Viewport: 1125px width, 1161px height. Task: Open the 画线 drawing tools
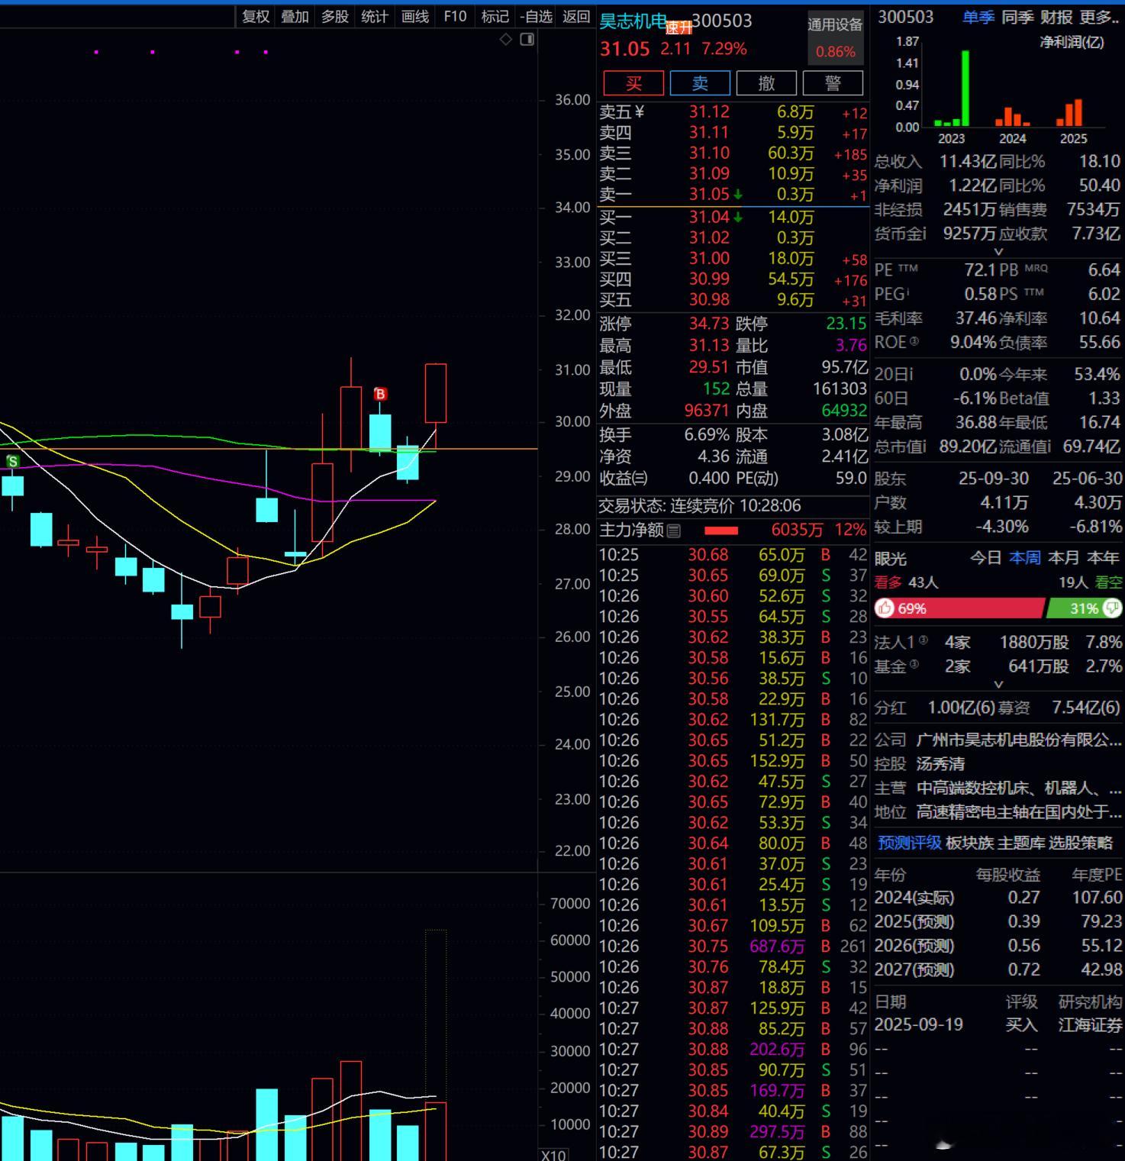coord(415,16)
